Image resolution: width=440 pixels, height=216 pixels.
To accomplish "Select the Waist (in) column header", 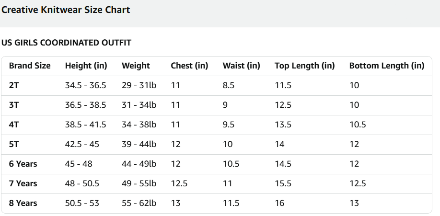I will [241, 66].
